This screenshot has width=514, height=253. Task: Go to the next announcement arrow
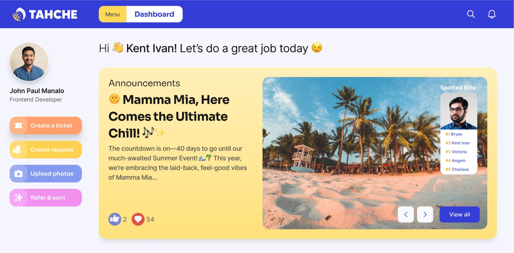[425, 214]
